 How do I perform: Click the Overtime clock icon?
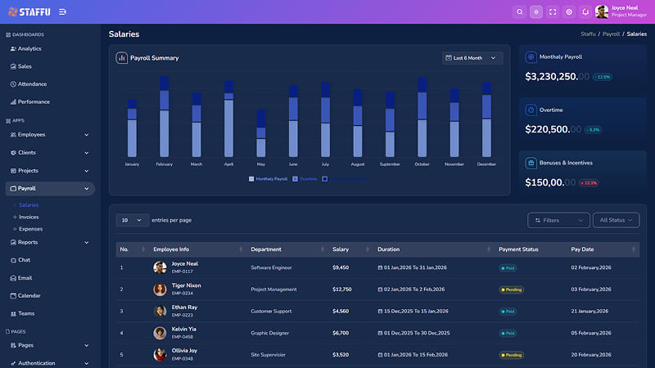(531, 110)
